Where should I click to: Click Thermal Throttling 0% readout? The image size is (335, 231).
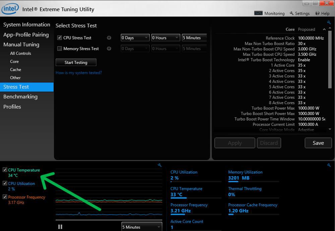click(231, 194)
